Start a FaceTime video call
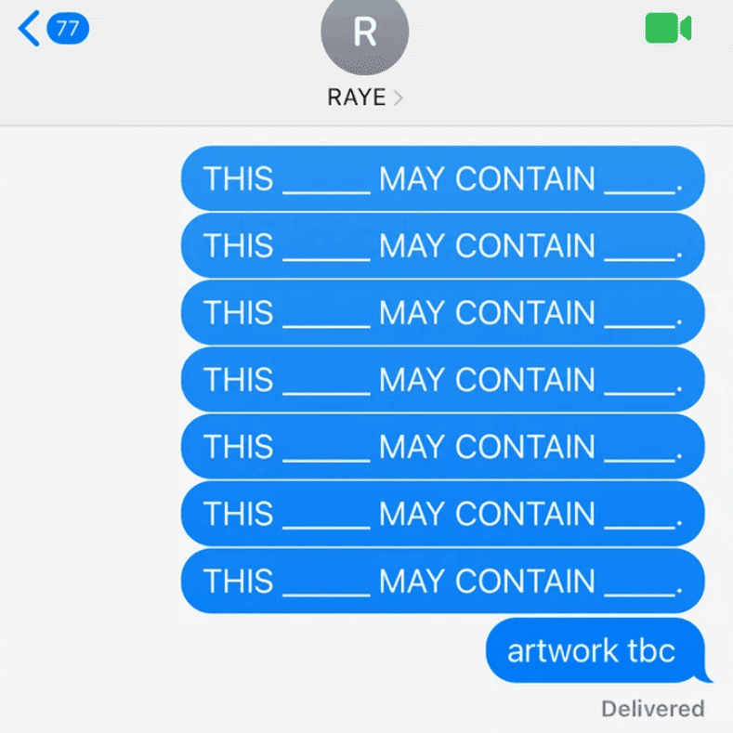 click(x=668, y=28)
